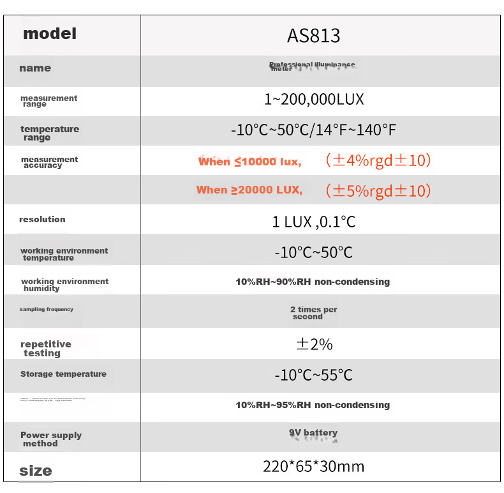Select the 220*65*30mm size value
The width and height of the screenshot is (504, 493).
click(314, 467)
